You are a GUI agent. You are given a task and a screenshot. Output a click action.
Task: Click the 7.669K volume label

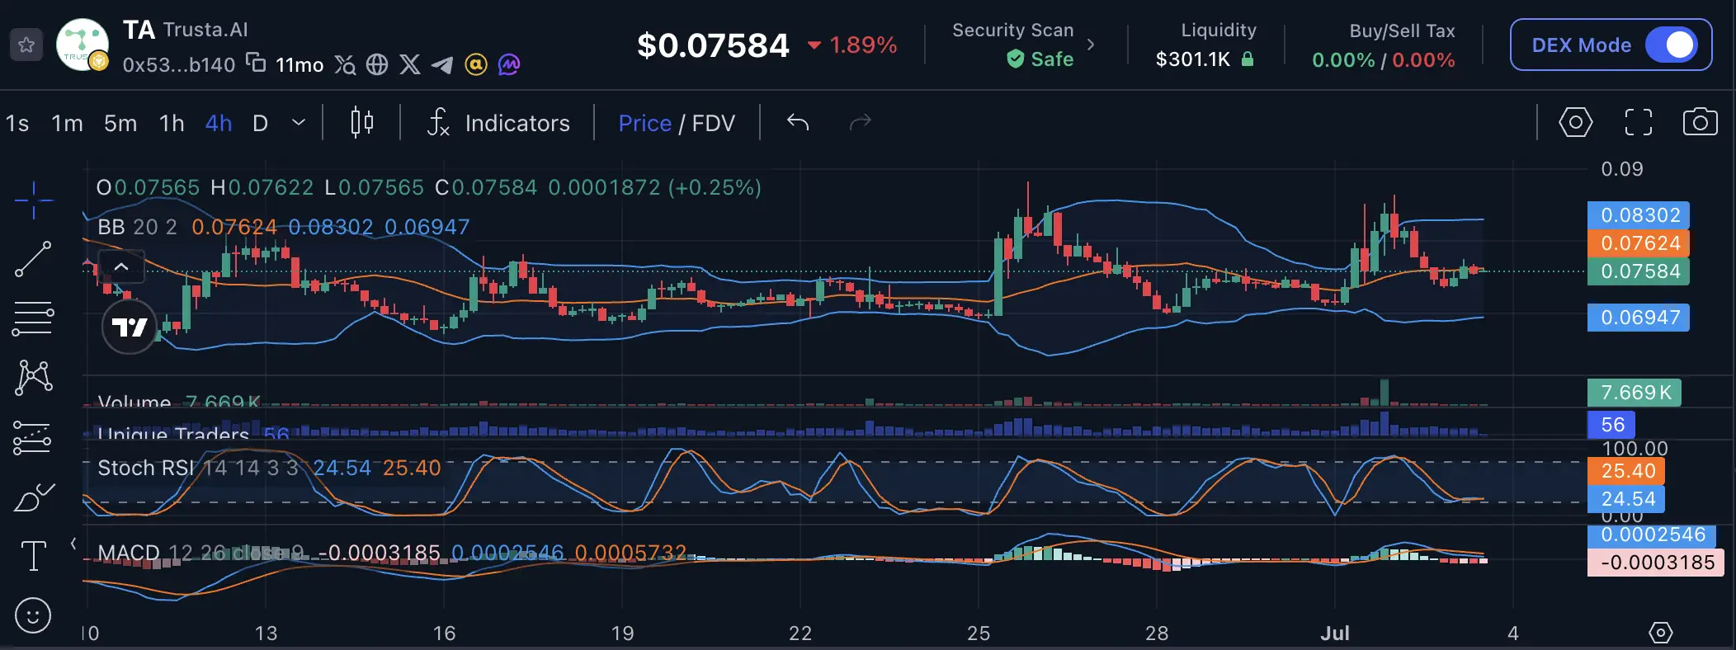(x=1635, y=393)
